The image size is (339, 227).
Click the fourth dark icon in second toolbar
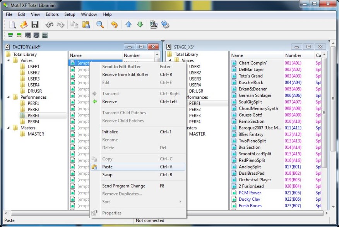[36, 36]
